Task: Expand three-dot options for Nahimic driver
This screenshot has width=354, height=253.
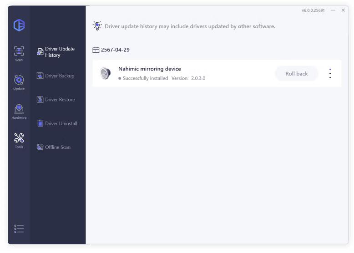Action: click(330, 74)
